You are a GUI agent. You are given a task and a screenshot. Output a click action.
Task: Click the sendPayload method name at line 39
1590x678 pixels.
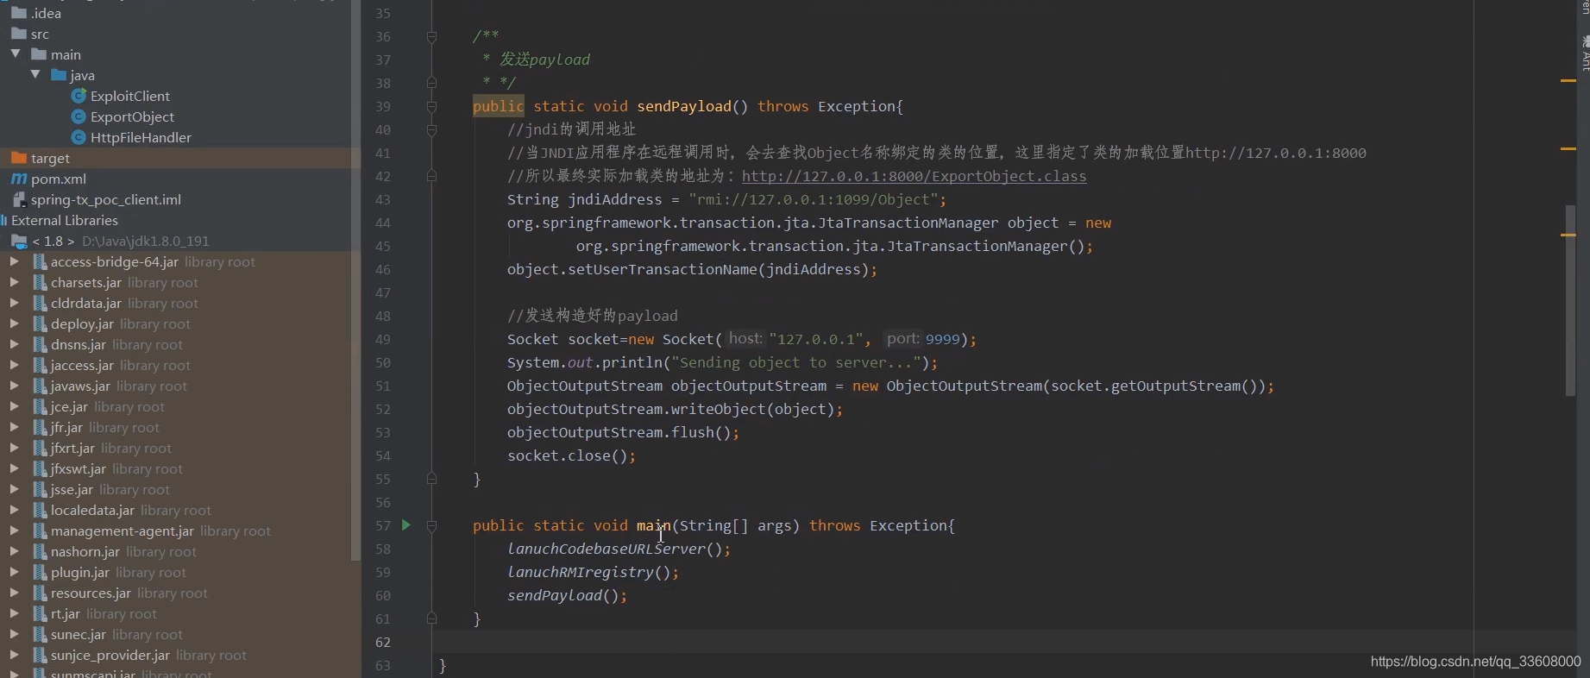click(684, 106)
